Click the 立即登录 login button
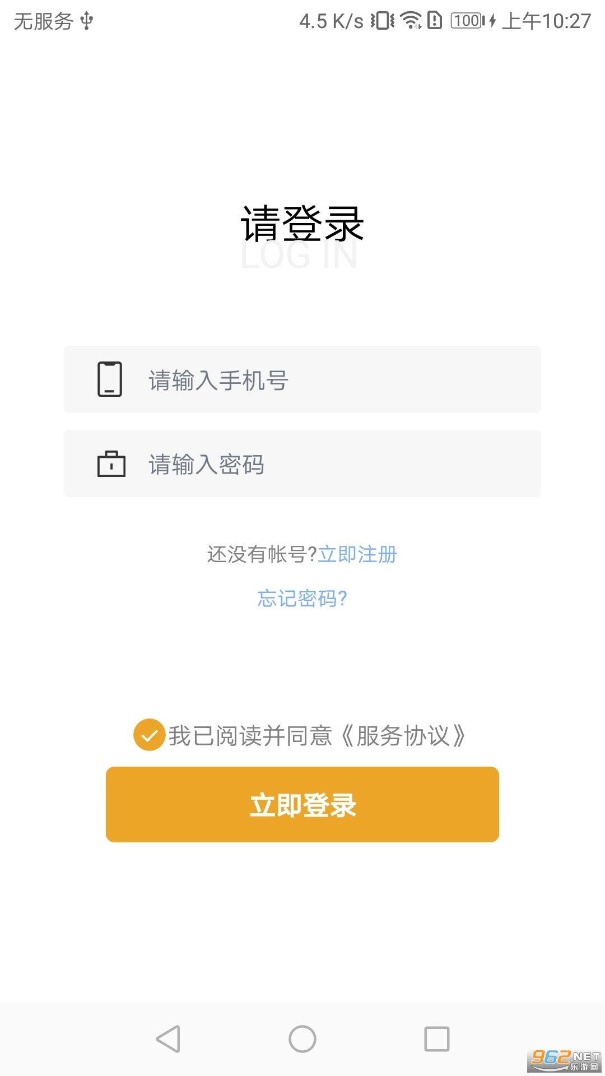 click(302, 804)
